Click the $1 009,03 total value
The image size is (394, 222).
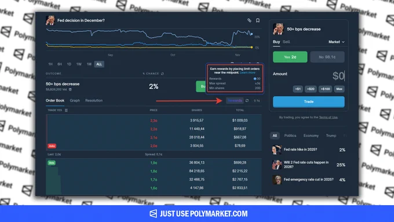coord(240,121)
